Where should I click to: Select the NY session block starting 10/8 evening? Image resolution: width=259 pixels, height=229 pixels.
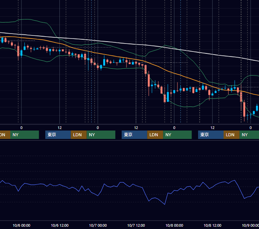[249, 135]
